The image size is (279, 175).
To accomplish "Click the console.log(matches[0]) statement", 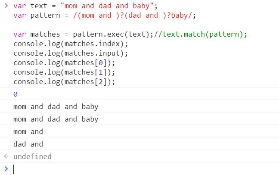I will [x=65, y=63].
